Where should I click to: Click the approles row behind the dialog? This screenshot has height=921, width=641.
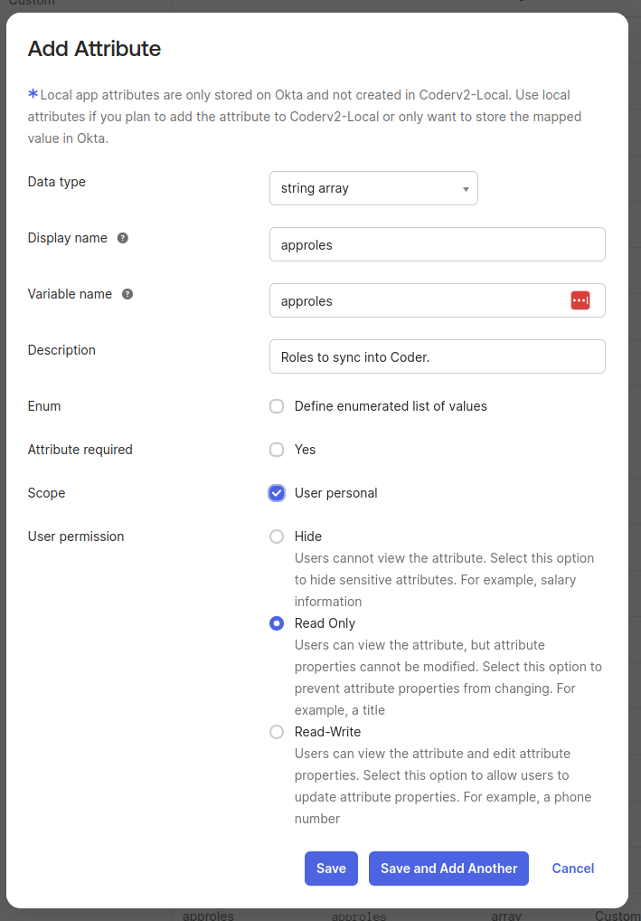pyautogui.click(x=208, y=916)
